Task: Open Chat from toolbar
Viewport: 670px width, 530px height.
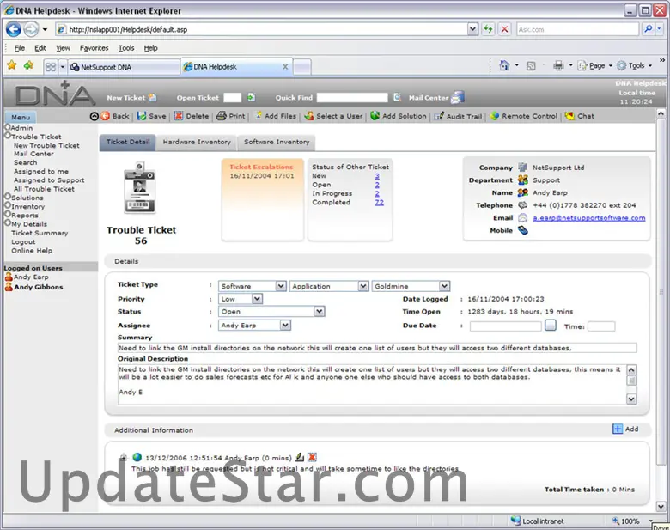Action: tap(580, 116)
